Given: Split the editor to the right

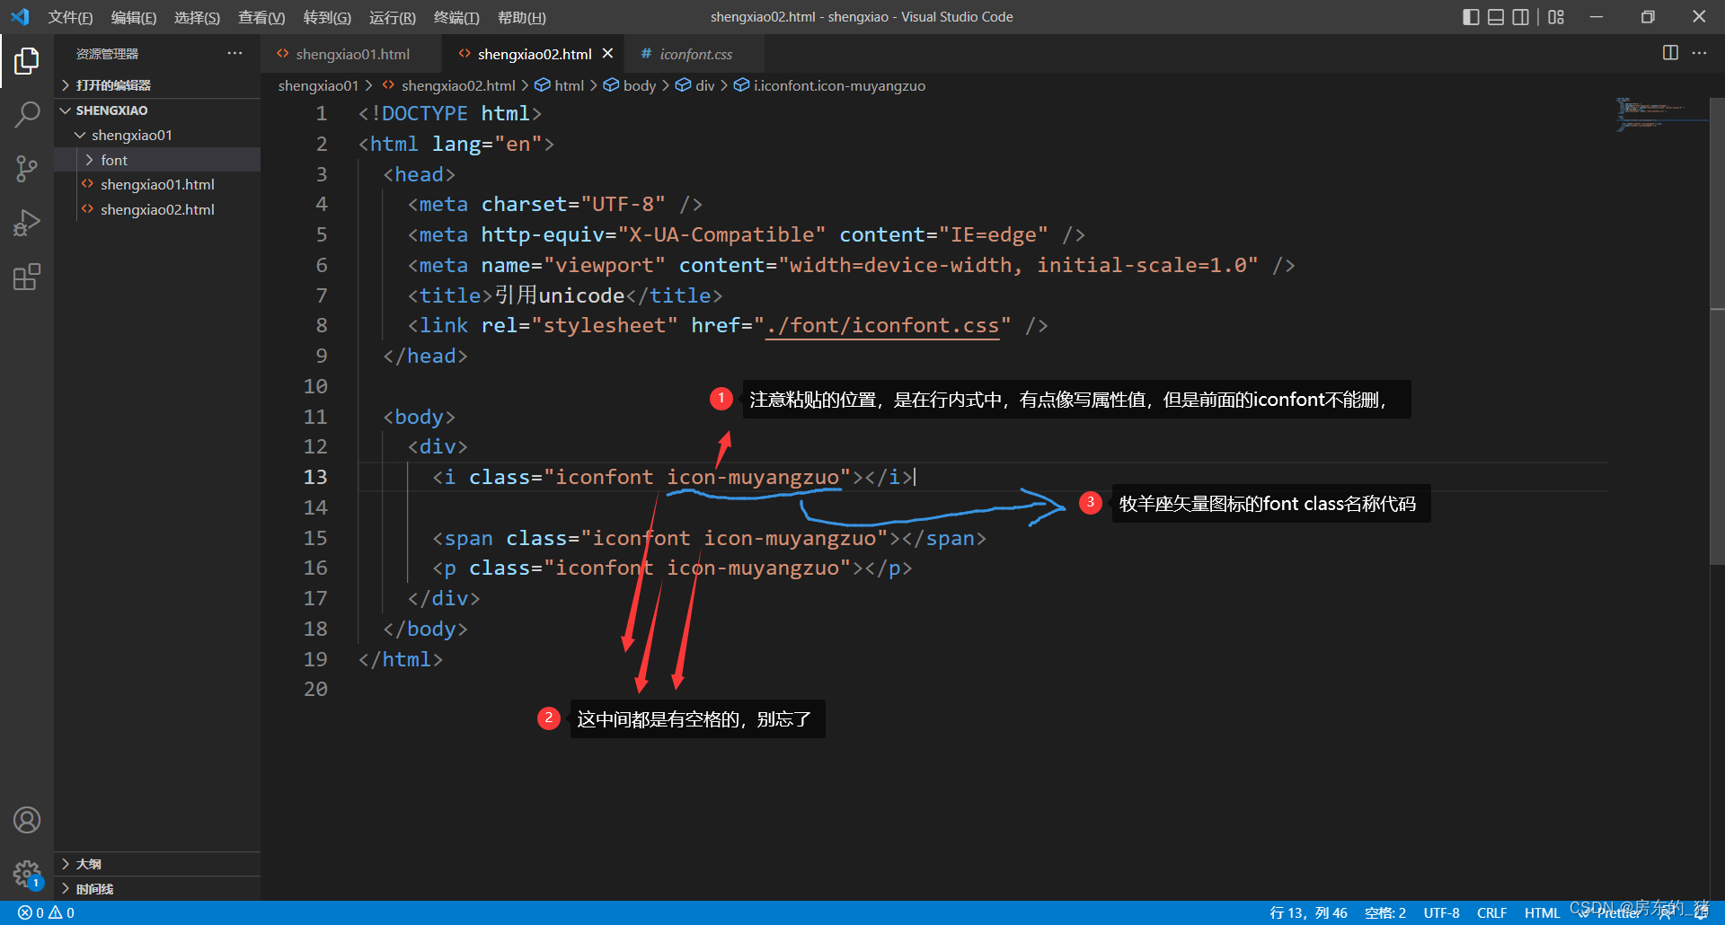Looking at the screenshot, I should coord(1670,53).
